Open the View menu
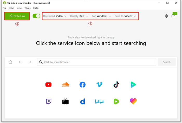182x123 pixels. (x=19, y=8)
